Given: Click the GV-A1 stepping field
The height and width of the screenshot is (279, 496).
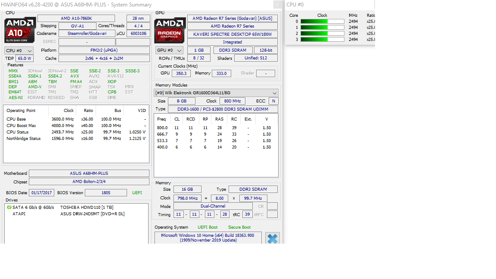Looking at the screenshot, I should coord(77,26).
